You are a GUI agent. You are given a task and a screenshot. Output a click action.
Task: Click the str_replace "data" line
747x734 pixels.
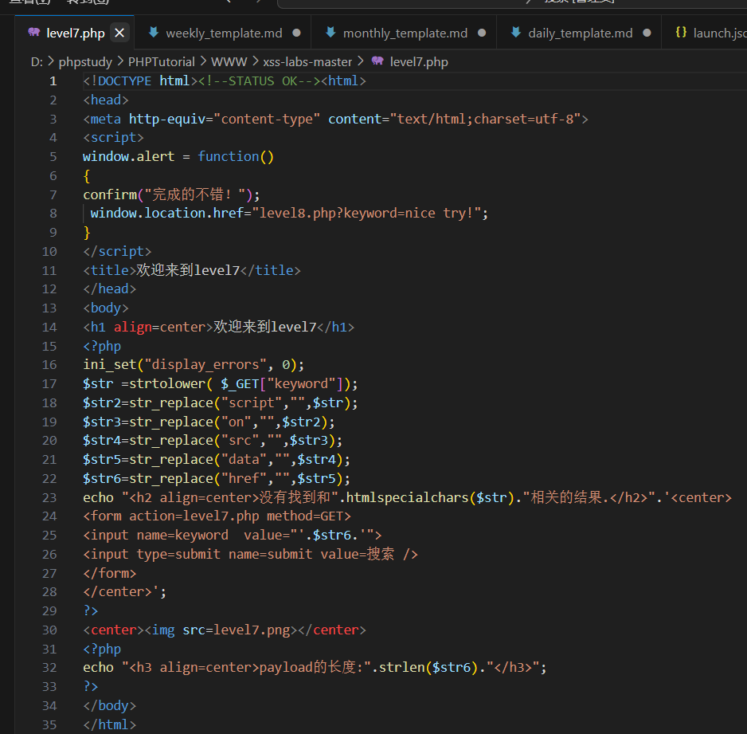click(217, 460)
